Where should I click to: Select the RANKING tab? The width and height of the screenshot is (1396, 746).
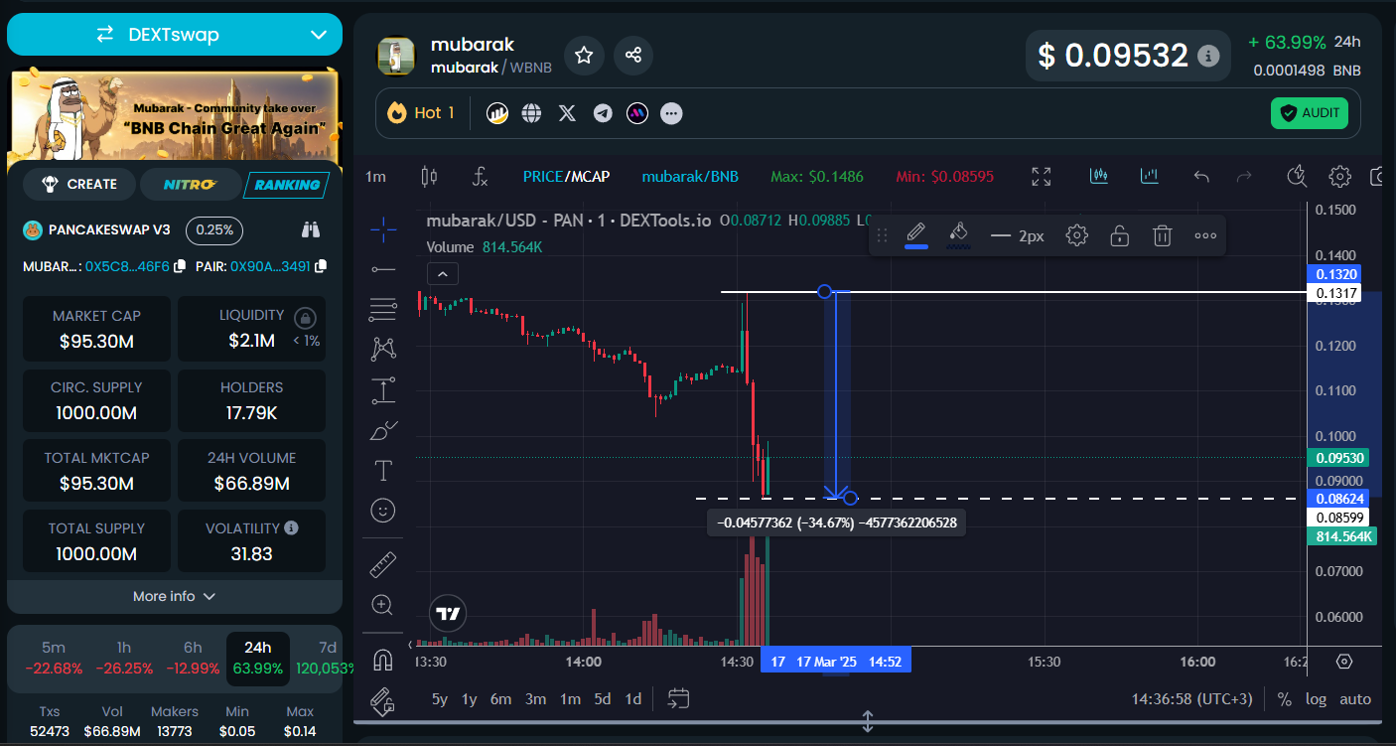(287, 184)
